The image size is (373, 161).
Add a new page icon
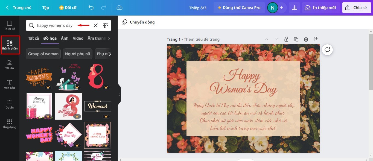316,39
